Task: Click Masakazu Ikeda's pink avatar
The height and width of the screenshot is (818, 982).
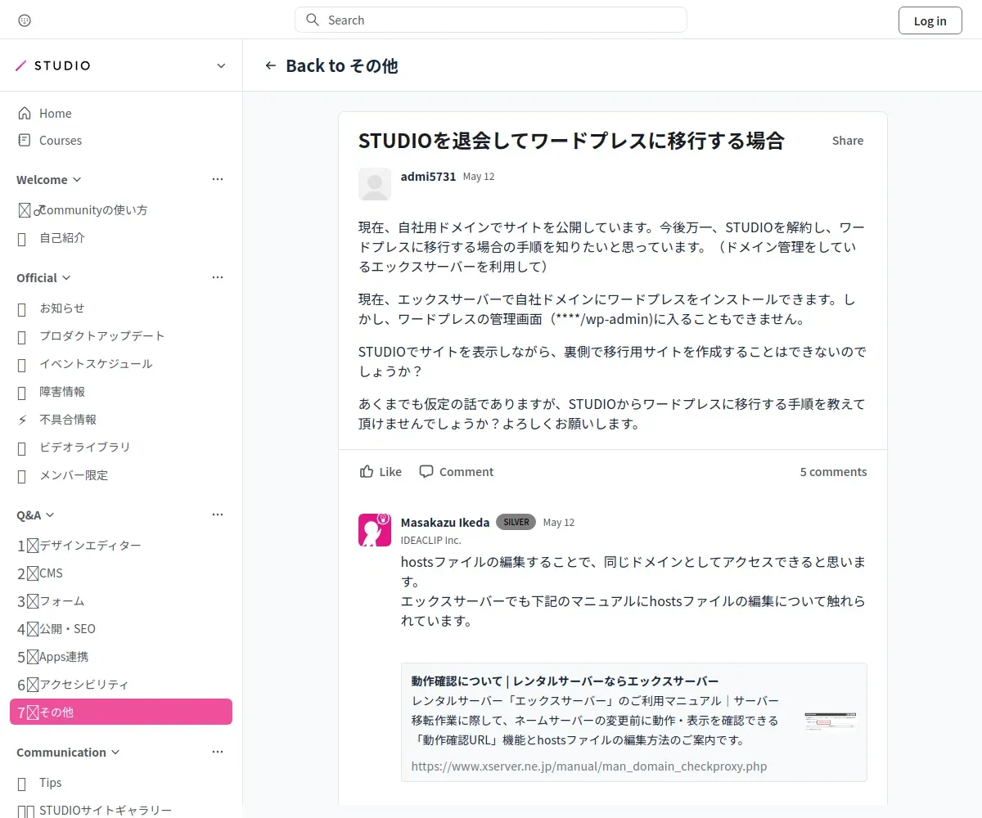Action: pos(375,530)
